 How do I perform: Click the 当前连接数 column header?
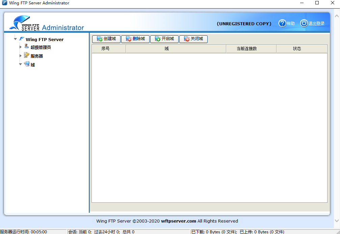point(251,49)
